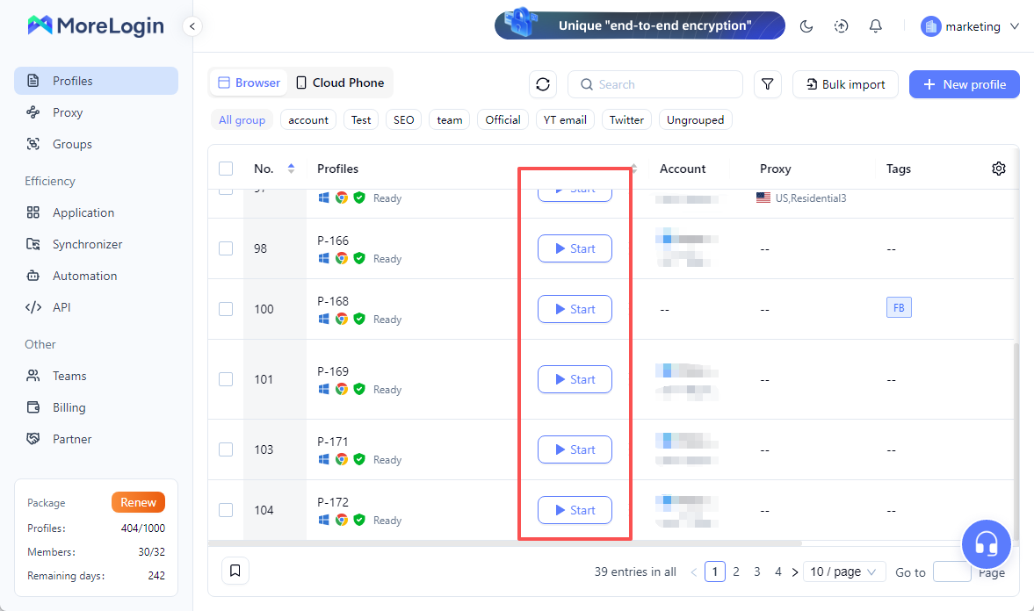Open Synchronizer in the sidebar
The image size is (1034, 611).
click(x=87, y=244)
